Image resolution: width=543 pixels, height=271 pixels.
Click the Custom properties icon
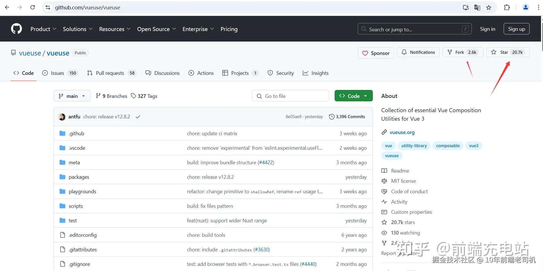[x=384, y=212]
